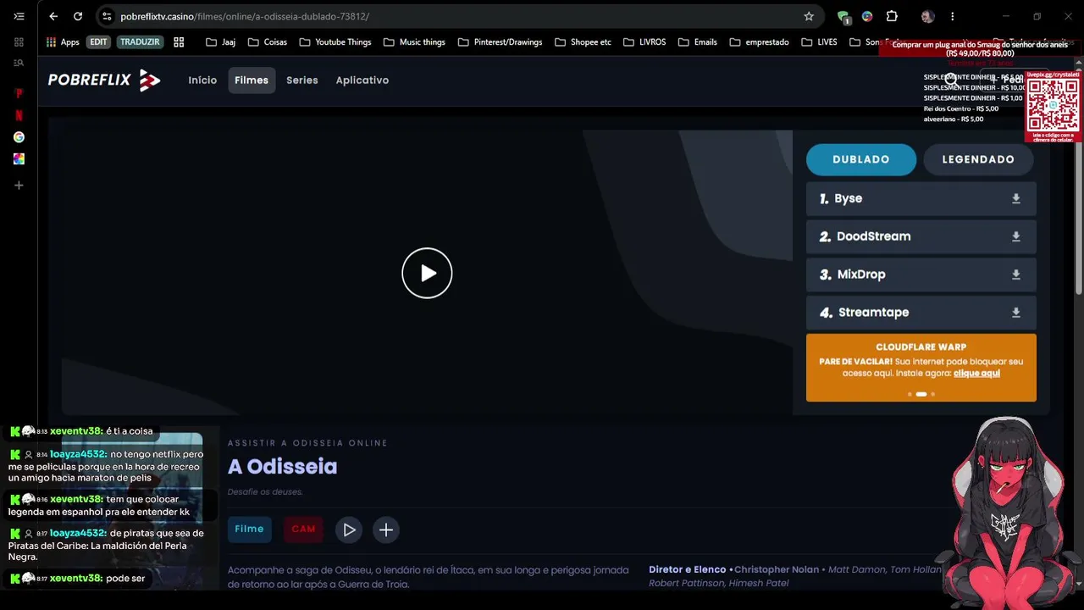Click the Filme tag badge
This screenshot has height=610, width=1084.
pos(249,530)
